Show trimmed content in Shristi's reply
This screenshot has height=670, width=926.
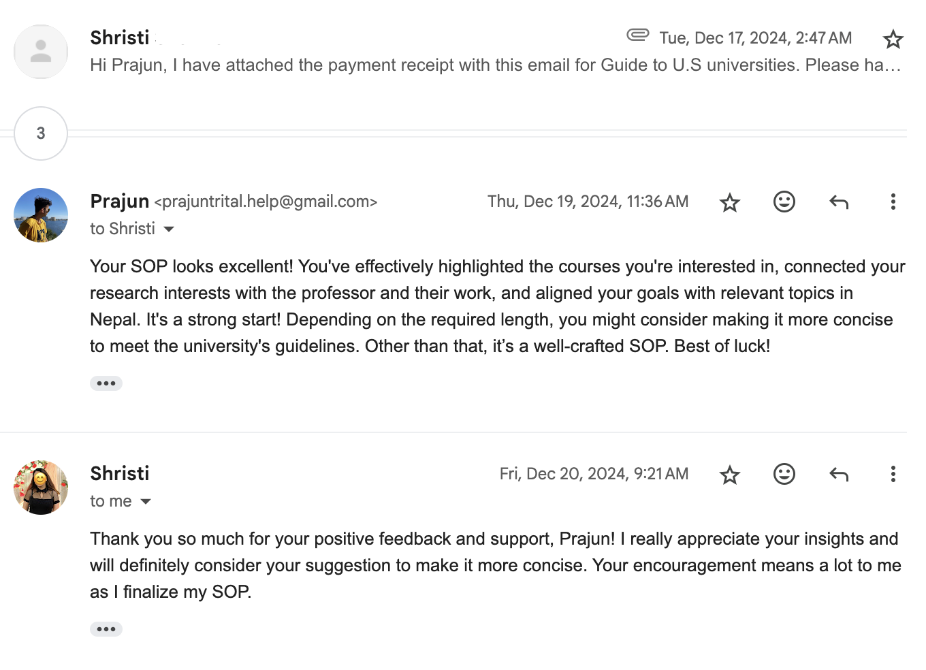point(106,629)
